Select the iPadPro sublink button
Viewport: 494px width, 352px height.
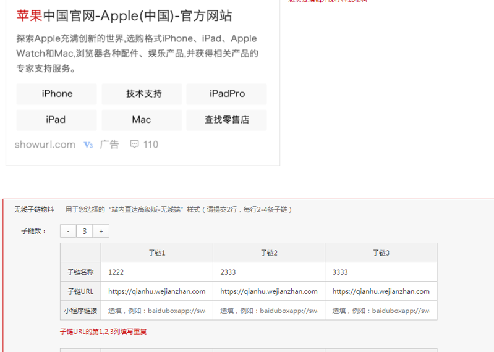click(x=226, y=94)
